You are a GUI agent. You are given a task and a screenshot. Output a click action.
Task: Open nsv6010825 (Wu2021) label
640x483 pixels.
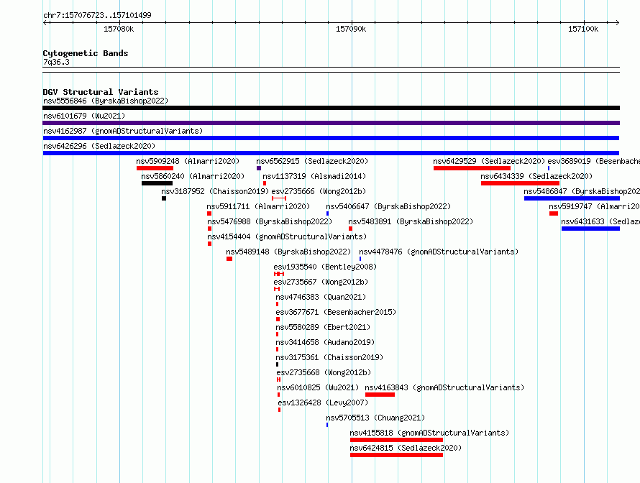point(318,387)
